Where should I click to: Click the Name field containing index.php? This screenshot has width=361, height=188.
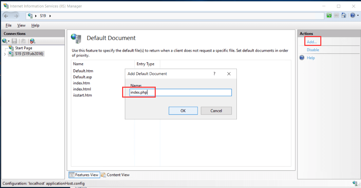pyautogui.click(x=180, y=92)
